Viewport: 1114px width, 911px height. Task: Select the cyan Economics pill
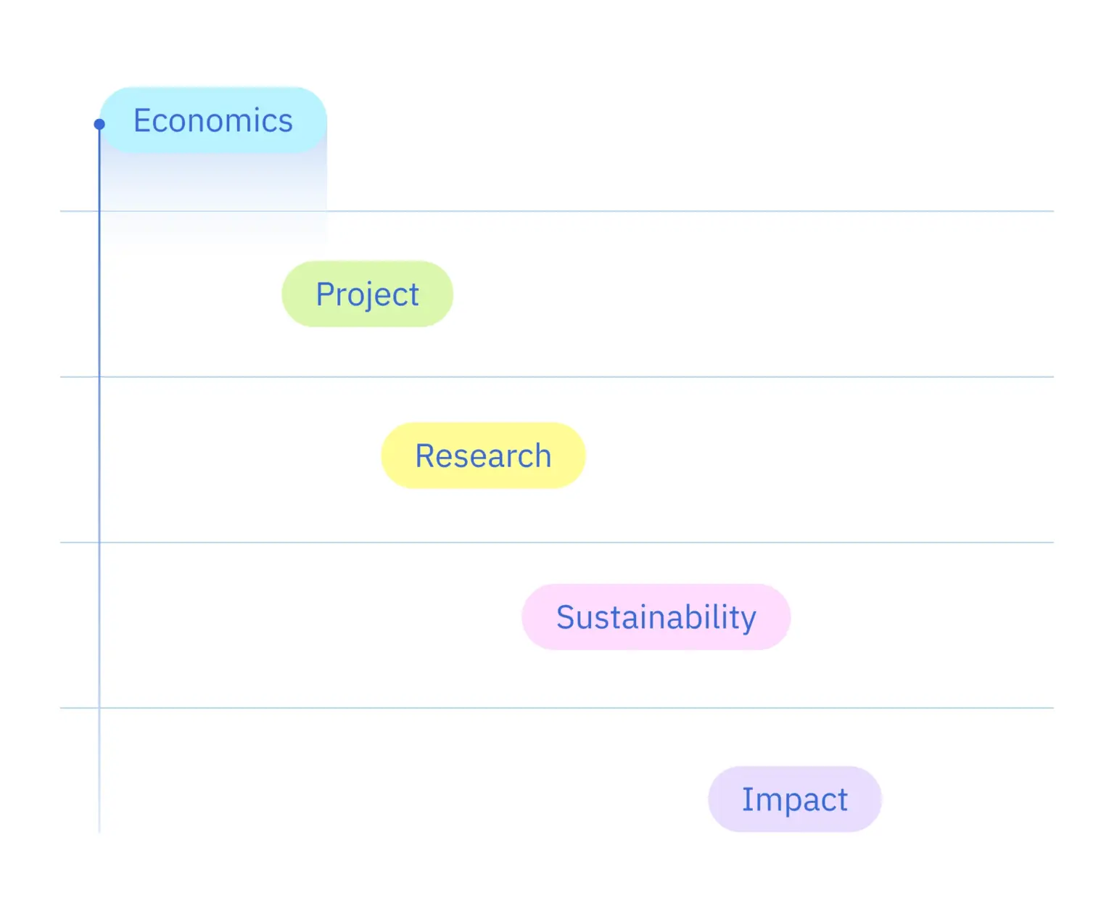pyautogui.click(x=213, y=120)
